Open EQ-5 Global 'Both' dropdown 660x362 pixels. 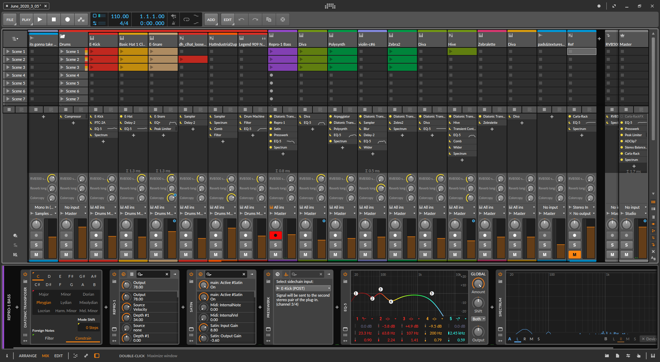[478, 319]
